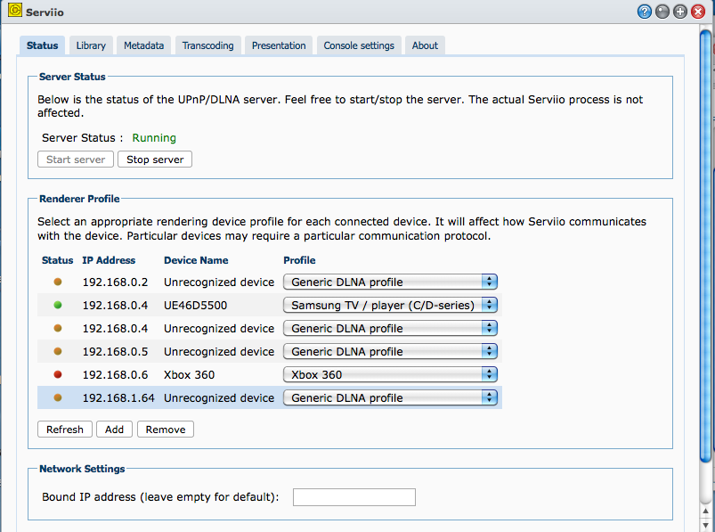Viewport: 715px width, 532px height.
Task: Click status dot for device 192.168.0.5
Action: click(x=58, y=351)
